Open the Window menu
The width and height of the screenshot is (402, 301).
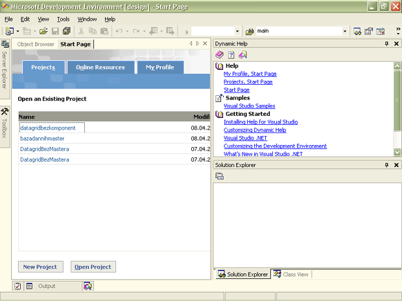[x=87, y=19]
